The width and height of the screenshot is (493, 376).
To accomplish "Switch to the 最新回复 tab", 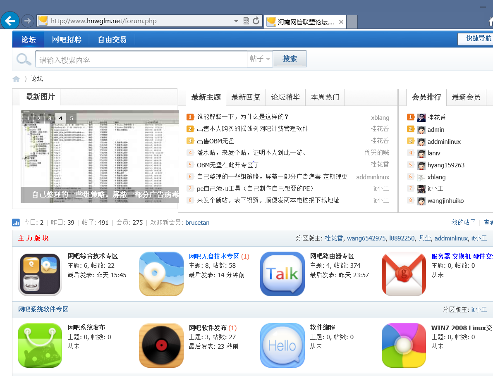I will pos(246,97).
